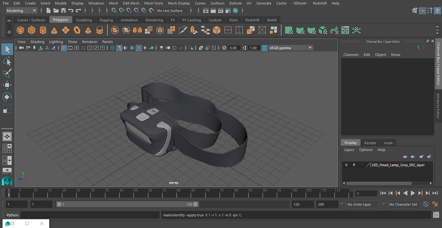Play the animation forward
Viewport: 442px width, 228px height.
(413, 193)
